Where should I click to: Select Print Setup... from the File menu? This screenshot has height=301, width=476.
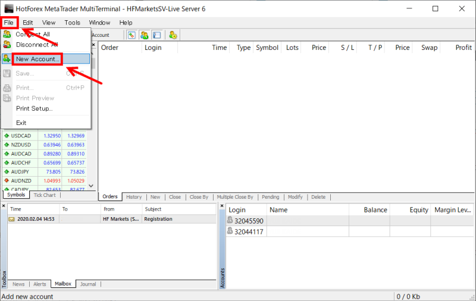pyautogui.click(x=34, y=108)
